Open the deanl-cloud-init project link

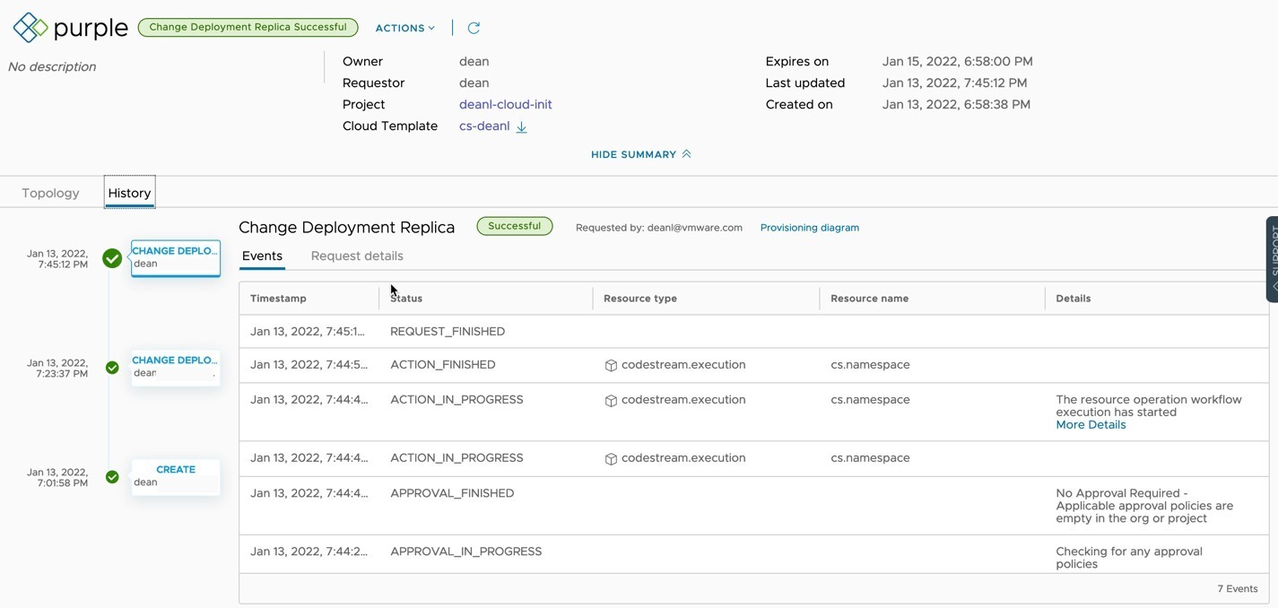(x=505, y=104)
